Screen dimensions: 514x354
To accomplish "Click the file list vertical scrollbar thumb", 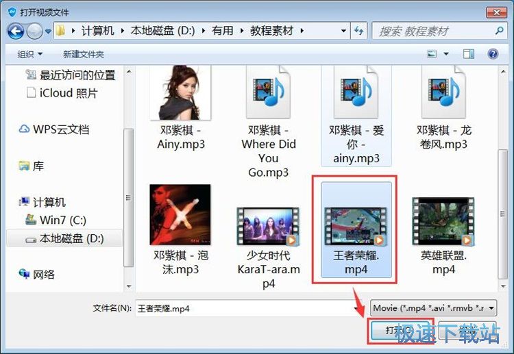I will pyautogui.click(x=503, y=214).
